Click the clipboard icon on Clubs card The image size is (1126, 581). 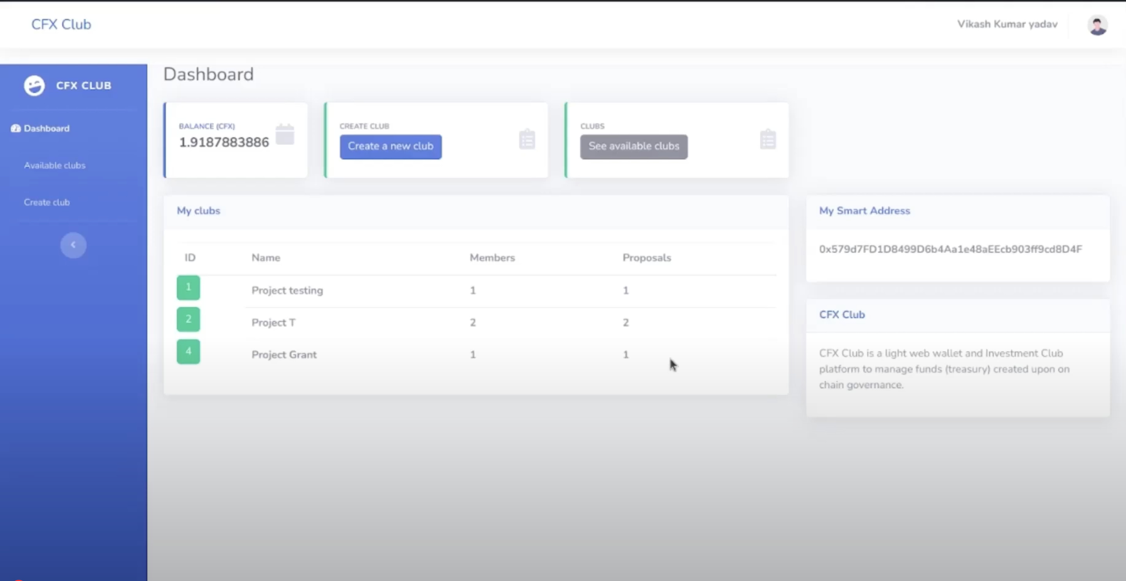768,139
